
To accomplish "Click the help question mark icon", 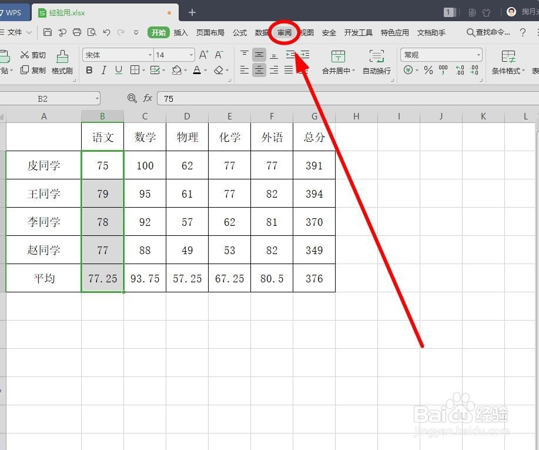I will point(523,32).
